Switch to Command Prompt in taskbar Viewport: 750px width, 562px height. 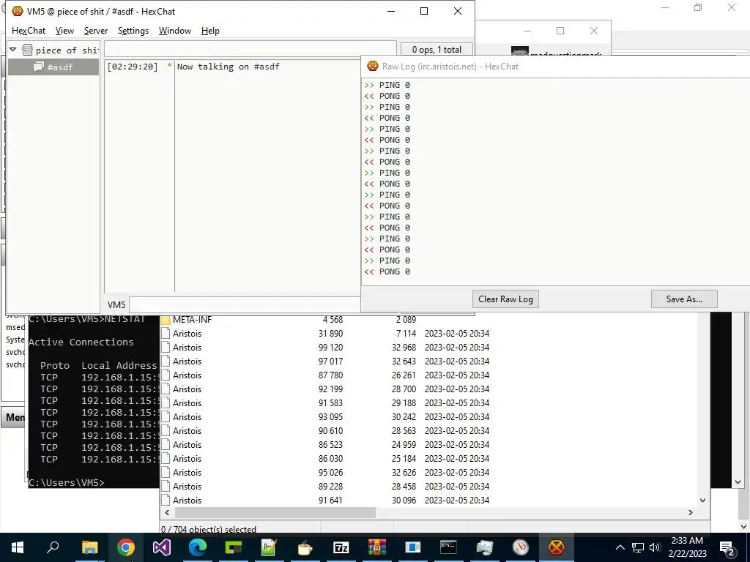click(448, 547)
